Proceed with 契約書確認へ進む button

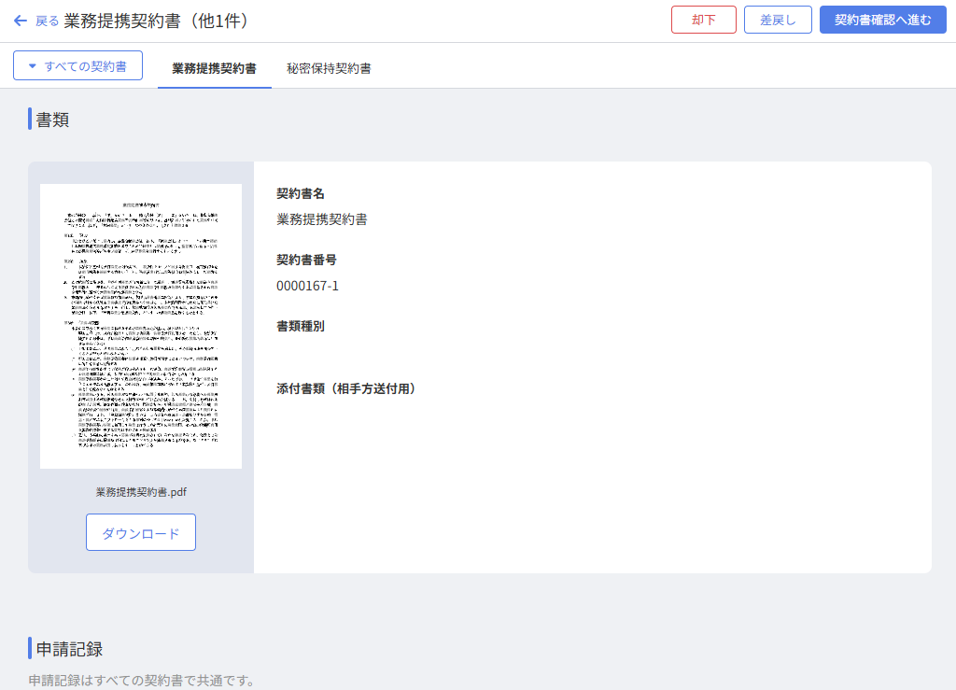(x=883, y=21)
